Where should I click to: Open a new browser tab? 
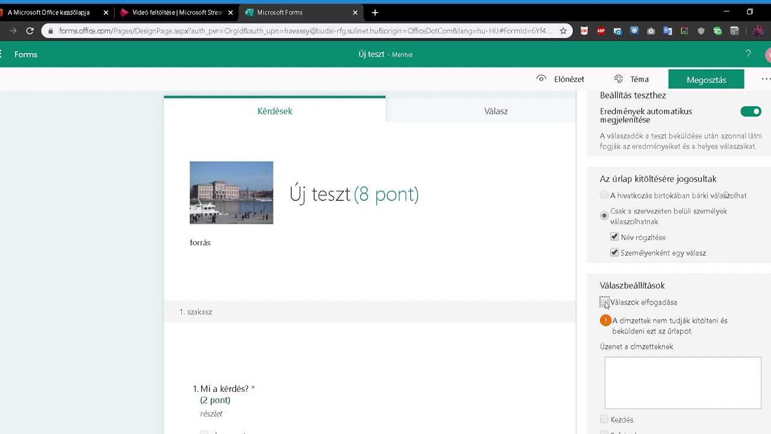tap(375, 12)
